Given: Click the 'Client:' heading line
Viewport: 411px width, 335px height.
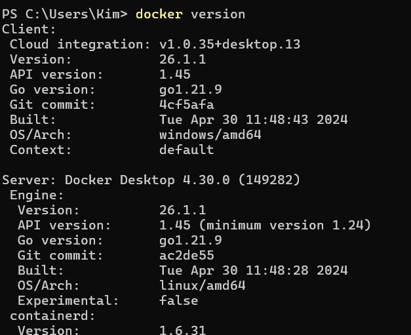Looking at the screenshot, I should (x=29, y=29).
